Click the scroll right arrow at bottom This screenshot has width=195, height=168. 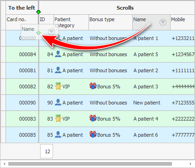click(190, 164)
